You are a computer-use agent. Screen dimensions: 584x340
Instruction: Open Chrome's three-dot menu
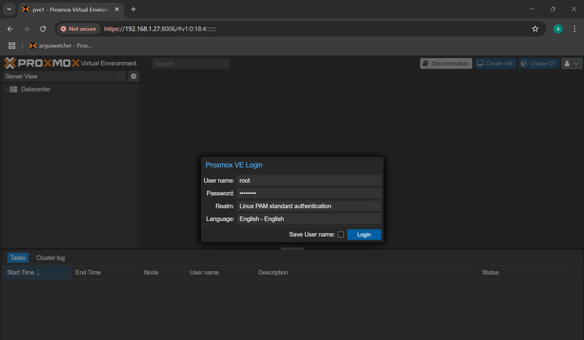click(x=574, y=29)
